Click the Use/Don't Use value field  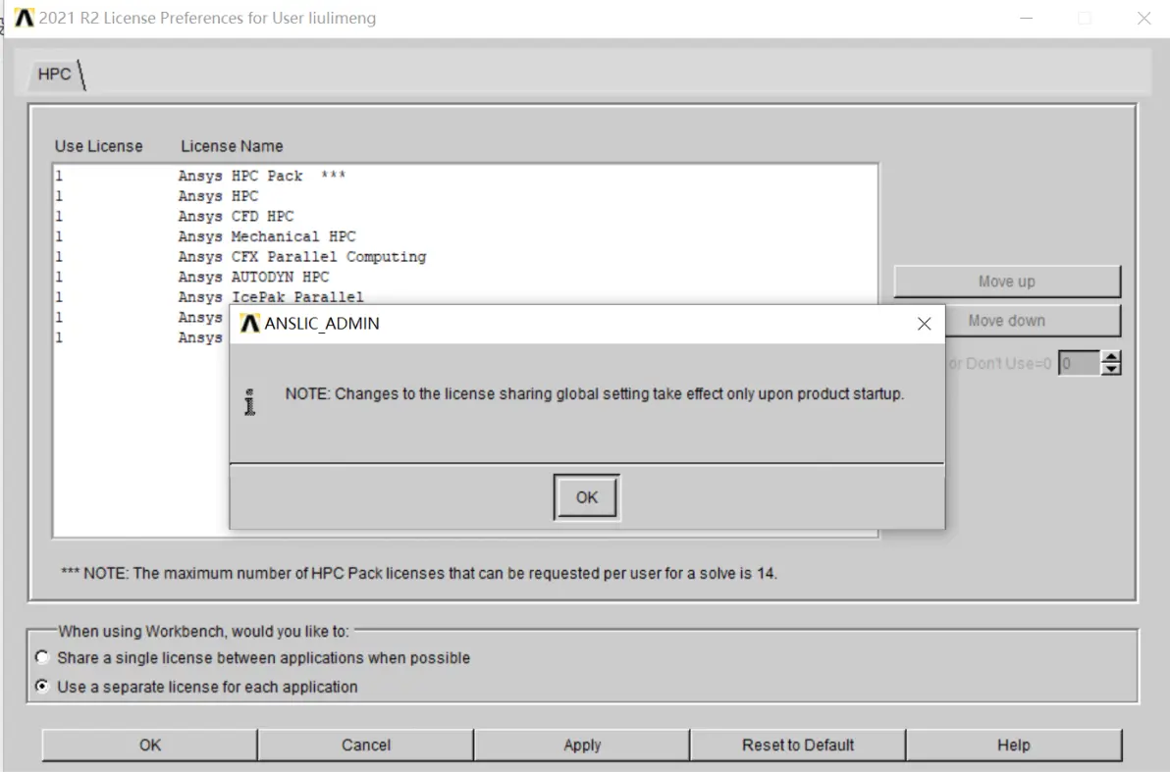point(1079,363)
